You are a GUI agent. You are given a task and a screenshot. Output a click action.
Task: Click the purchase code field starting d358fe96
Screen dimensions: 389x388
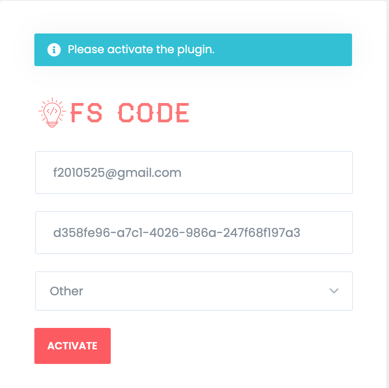tap(194, 233)
